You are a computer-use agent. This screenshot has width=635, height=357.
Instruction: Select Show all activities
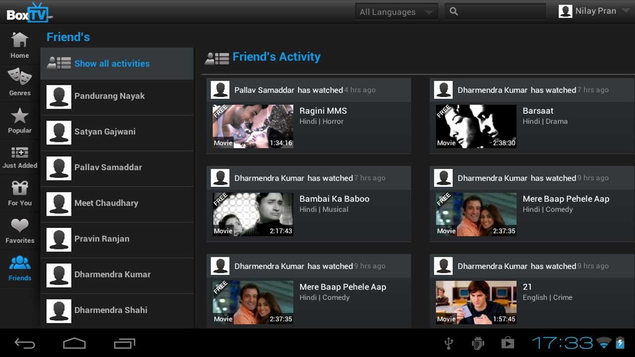(117, 63)
